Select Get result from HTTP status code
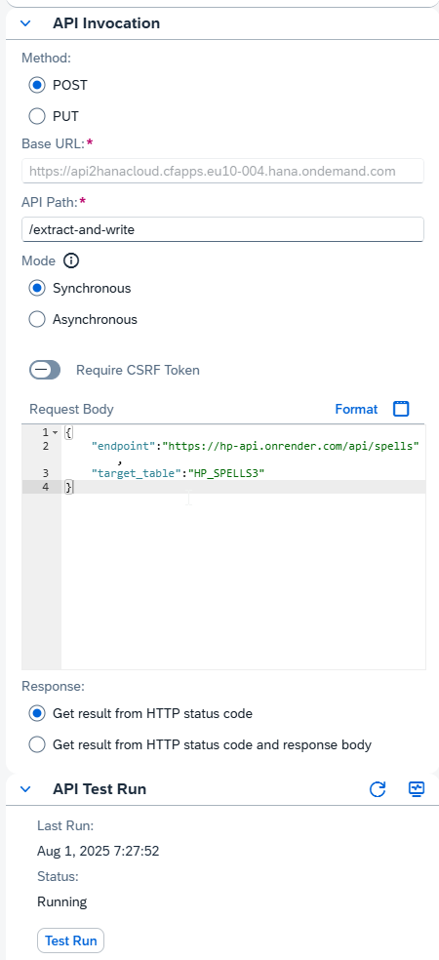The height and width of the screenshot is (960, 439). (37, 713)
